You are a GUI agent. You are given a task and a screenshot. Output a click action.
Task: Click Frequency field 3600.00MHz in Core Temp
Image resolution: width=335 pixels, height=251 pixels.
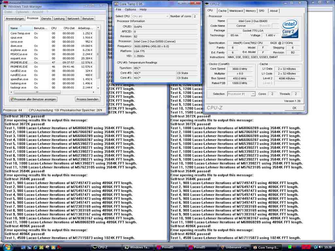pyautogui.click(x=165, y=46)
